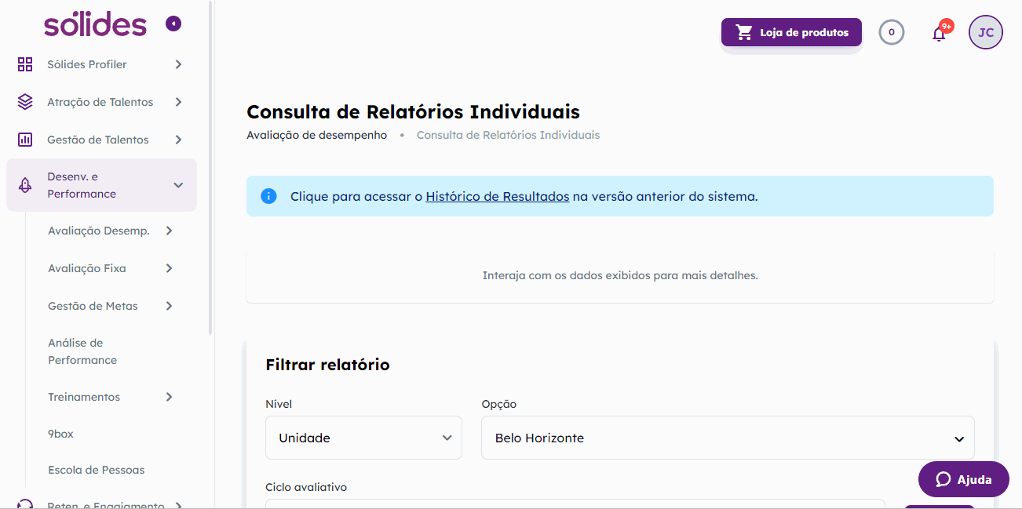The image size is (1022, 509).
Task: Click the Sólides Profiler grid icon
Action: (25, 64)
